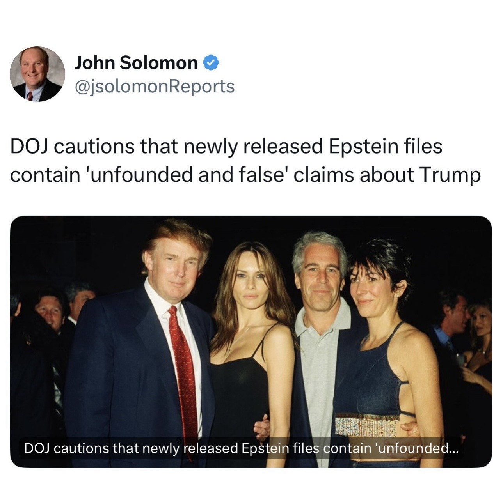Visit the @jsolomonReports handle link

click(155, 86)
